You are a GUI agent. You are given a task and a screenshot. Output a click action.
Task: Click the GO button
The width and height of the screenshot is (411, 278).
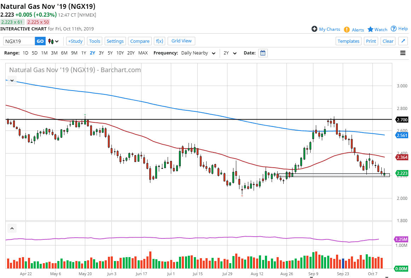[40, 41]
